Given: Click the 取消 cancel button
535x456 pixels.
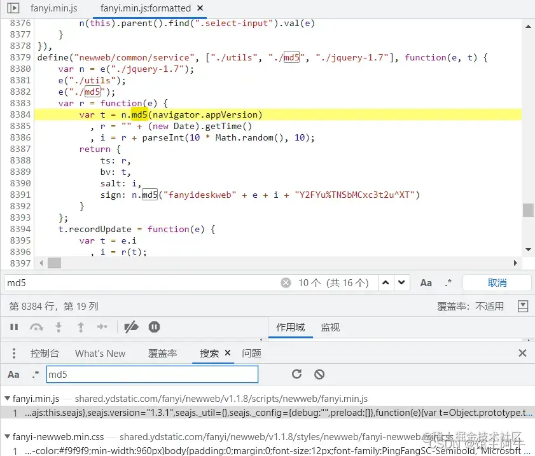Looking at the screenshot, I should tap(497, 283).
